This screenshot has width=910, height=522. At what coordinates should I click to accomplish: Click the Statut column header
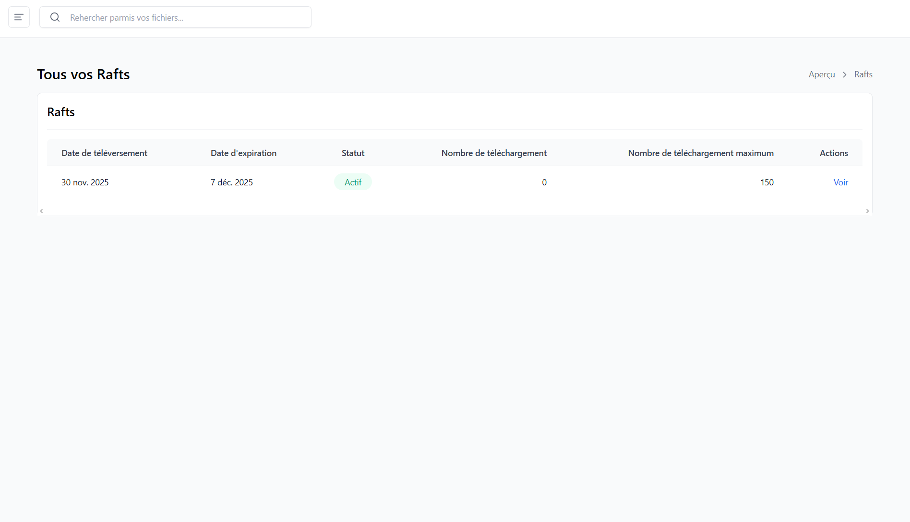[353, 153]
